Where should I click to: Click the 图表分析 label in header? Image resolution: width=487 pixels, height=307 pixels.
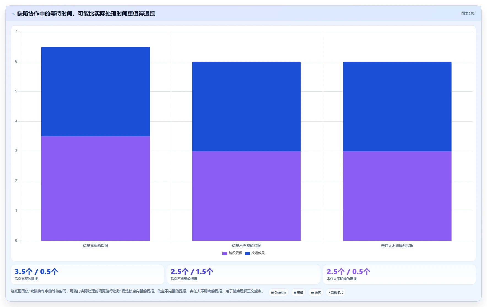click(x=468, y=13)
